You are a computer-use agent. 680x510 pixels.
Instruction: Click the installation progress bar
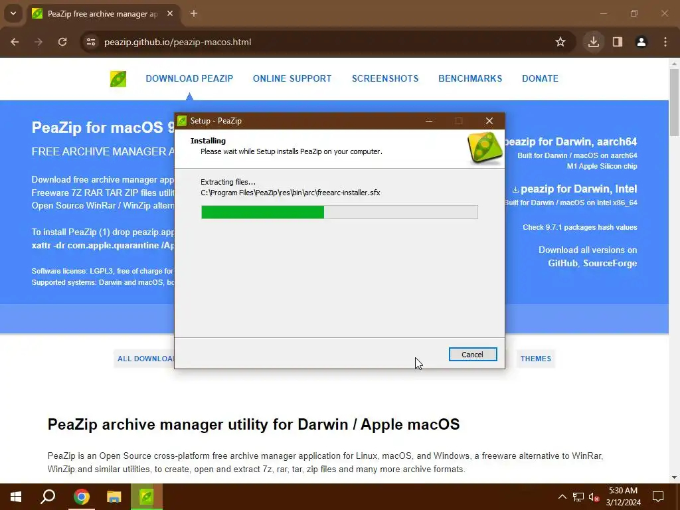[339, 212]
